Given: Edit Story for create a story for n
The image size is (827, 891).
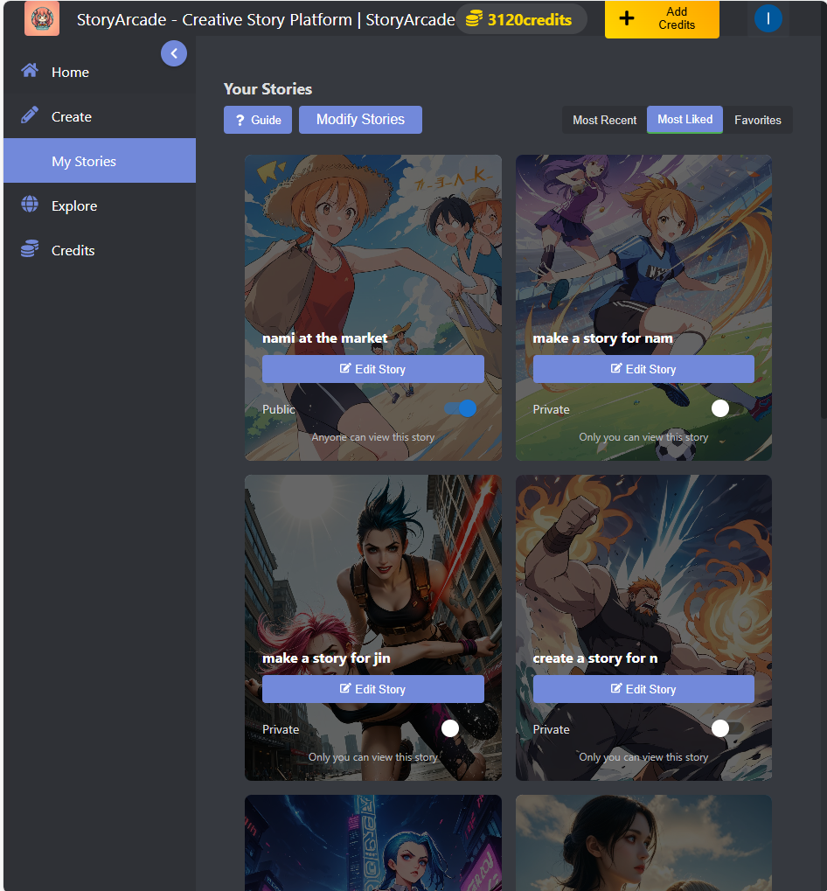Looking at the screenshot, I should pyautogui.click(x=643, y=689).
